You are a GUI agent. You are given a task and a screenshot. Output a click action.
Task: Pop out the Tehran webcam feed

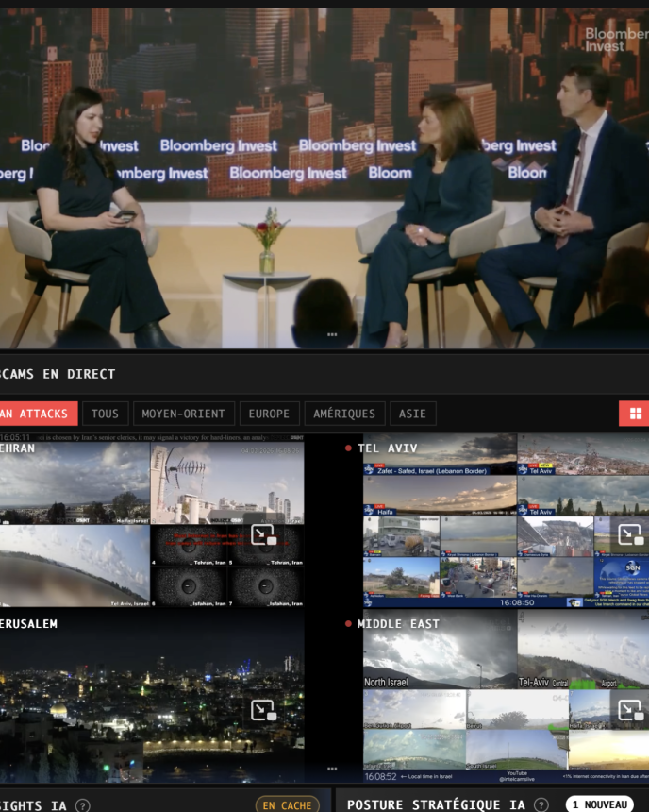pyautogui.click(x=263, y=535)
